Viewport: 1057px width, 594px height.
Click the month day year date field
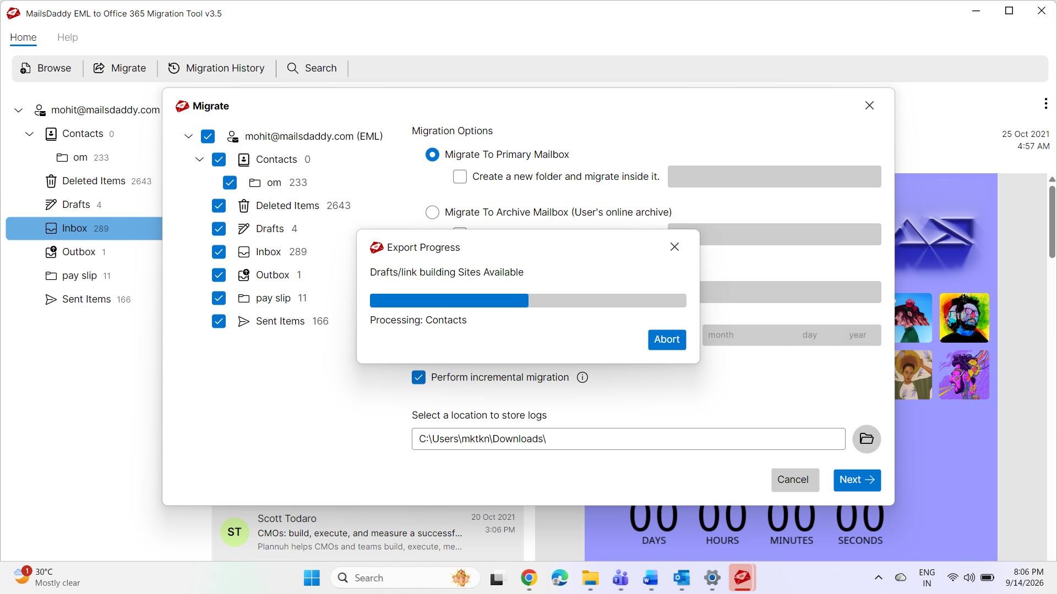click(792, 335)
